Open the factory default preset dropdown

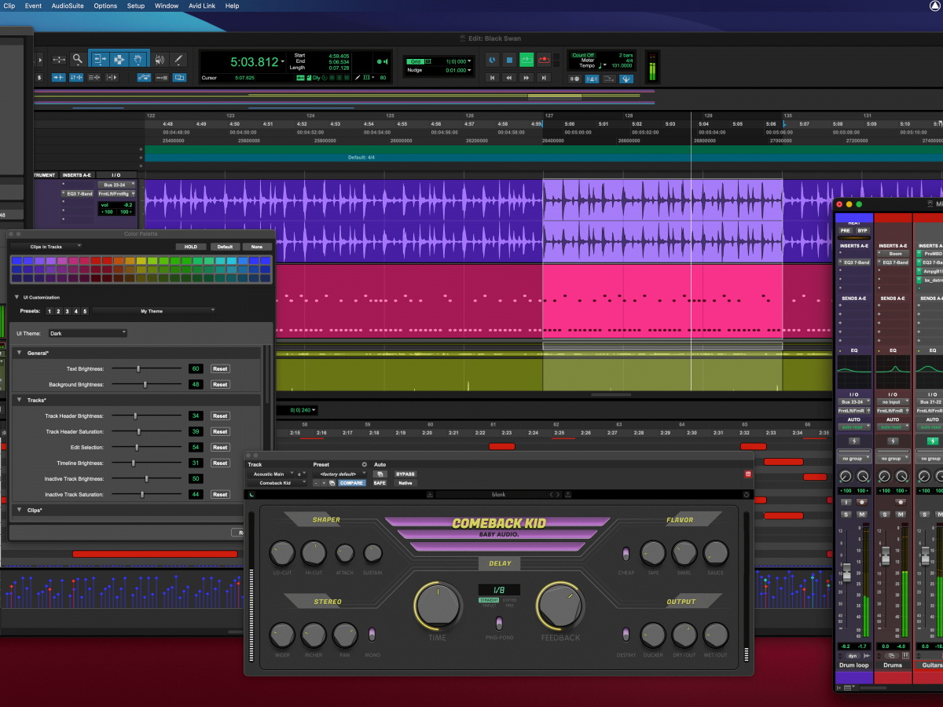339,472
